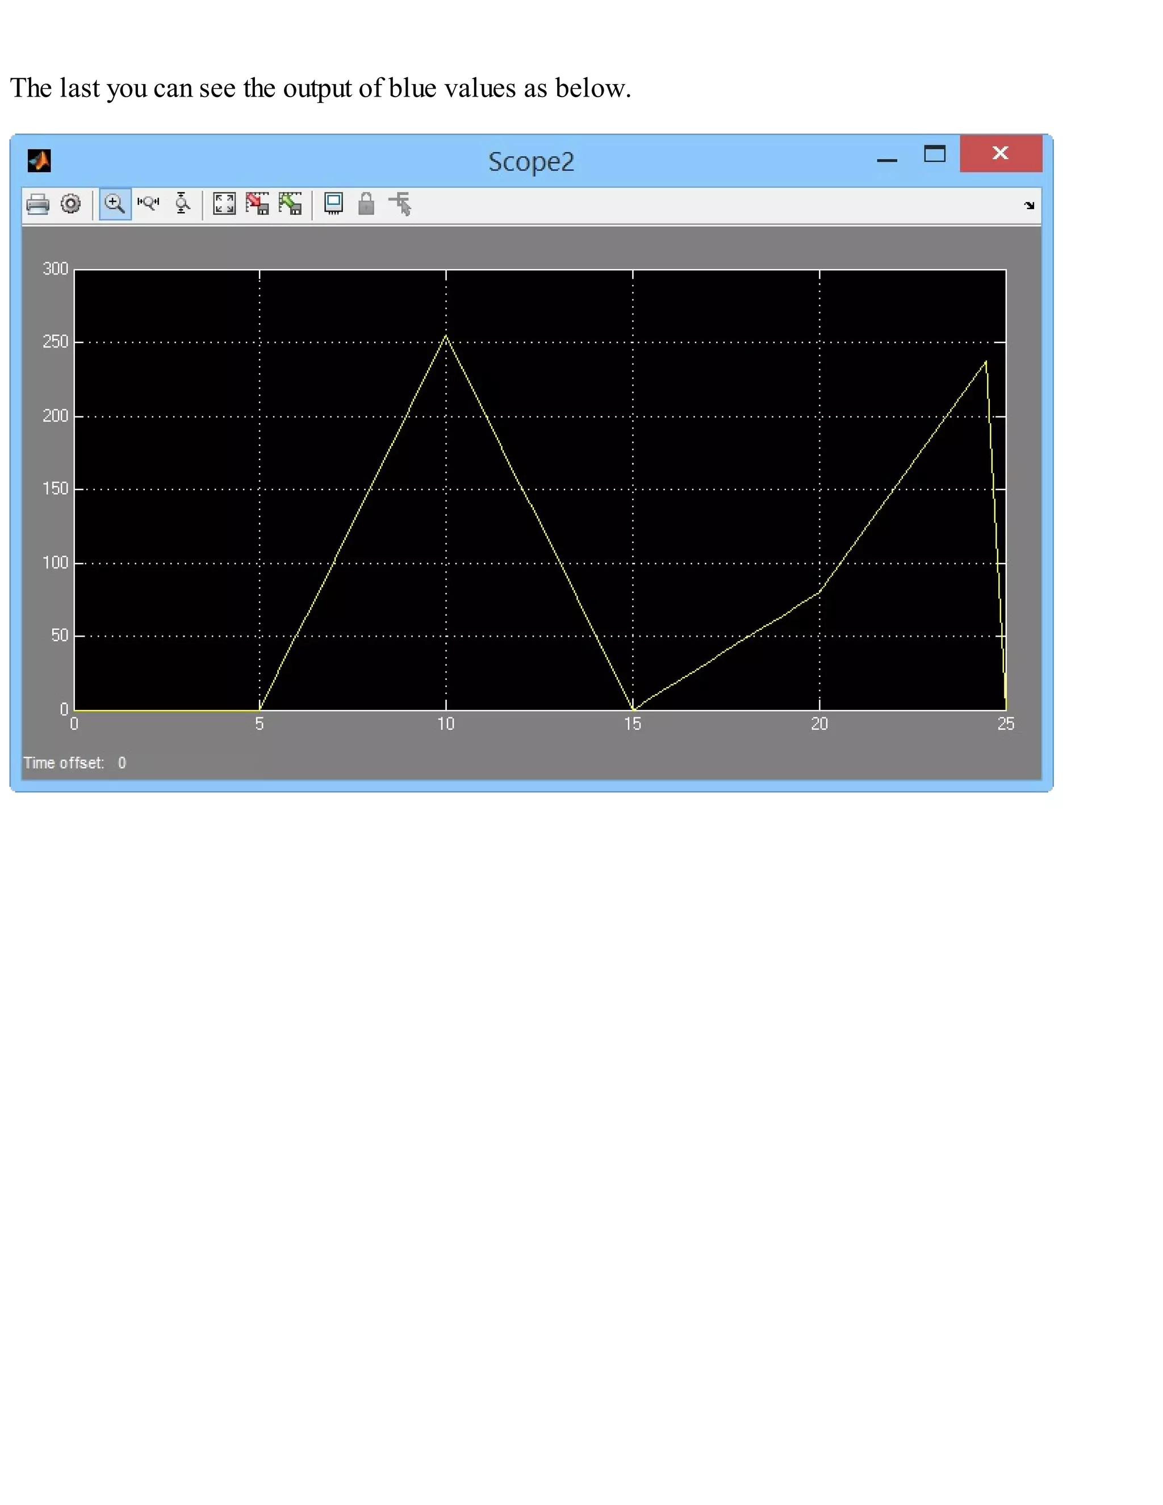Image resolution: width=1163 pixels, height=1505 pixels.
Task: Click the dock arrow at toolbar right
Action: (x=1030, y=206)
